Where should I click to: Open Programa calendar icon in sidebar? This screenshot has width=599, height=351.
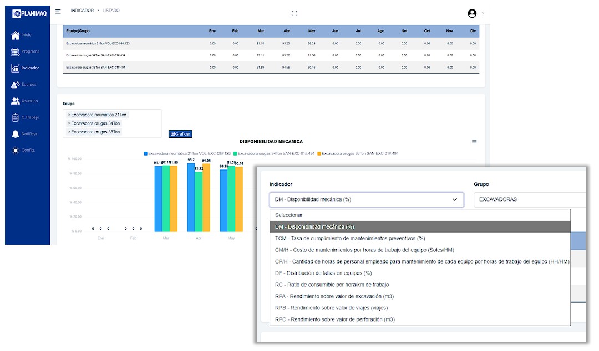coord(16,52)
